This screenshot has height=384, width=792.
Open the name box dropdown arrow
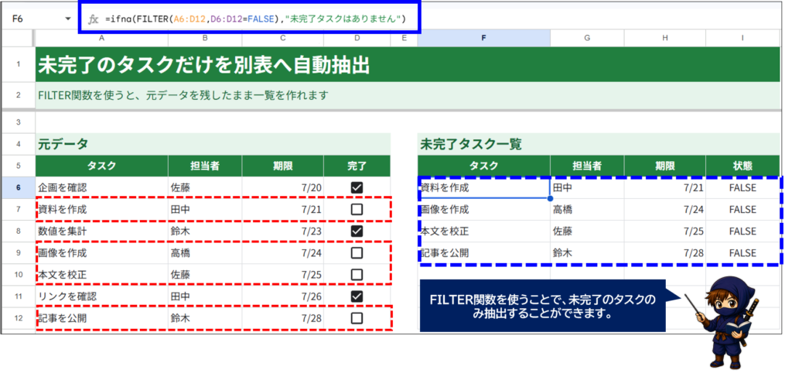68,19
